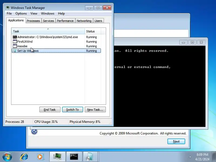This screenshot has height=162, width=216.
Task: Select the msoobe task row
Action: (x=56, y=46)
